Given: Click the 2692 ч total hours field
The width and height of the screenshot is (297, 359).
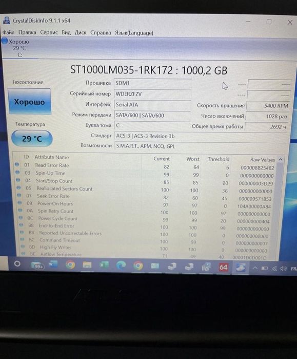Looking at the screenshot, I should (266, 127).
